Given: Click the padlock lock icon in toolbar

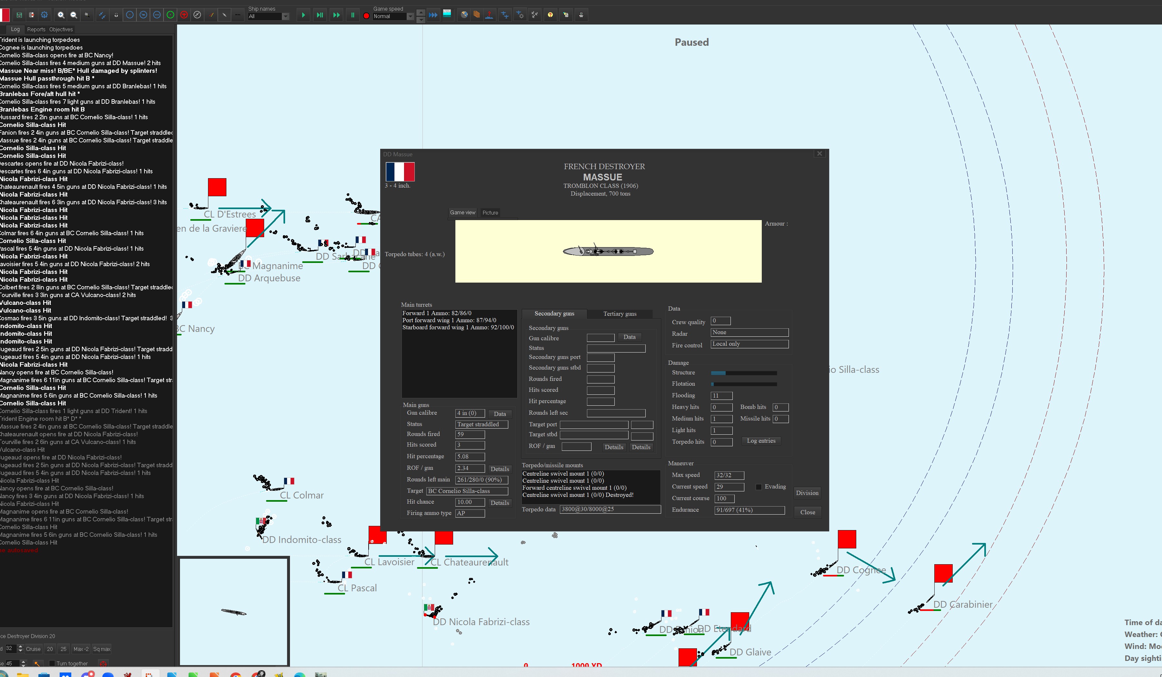Looking at the screenshot, I should point(116,15).
